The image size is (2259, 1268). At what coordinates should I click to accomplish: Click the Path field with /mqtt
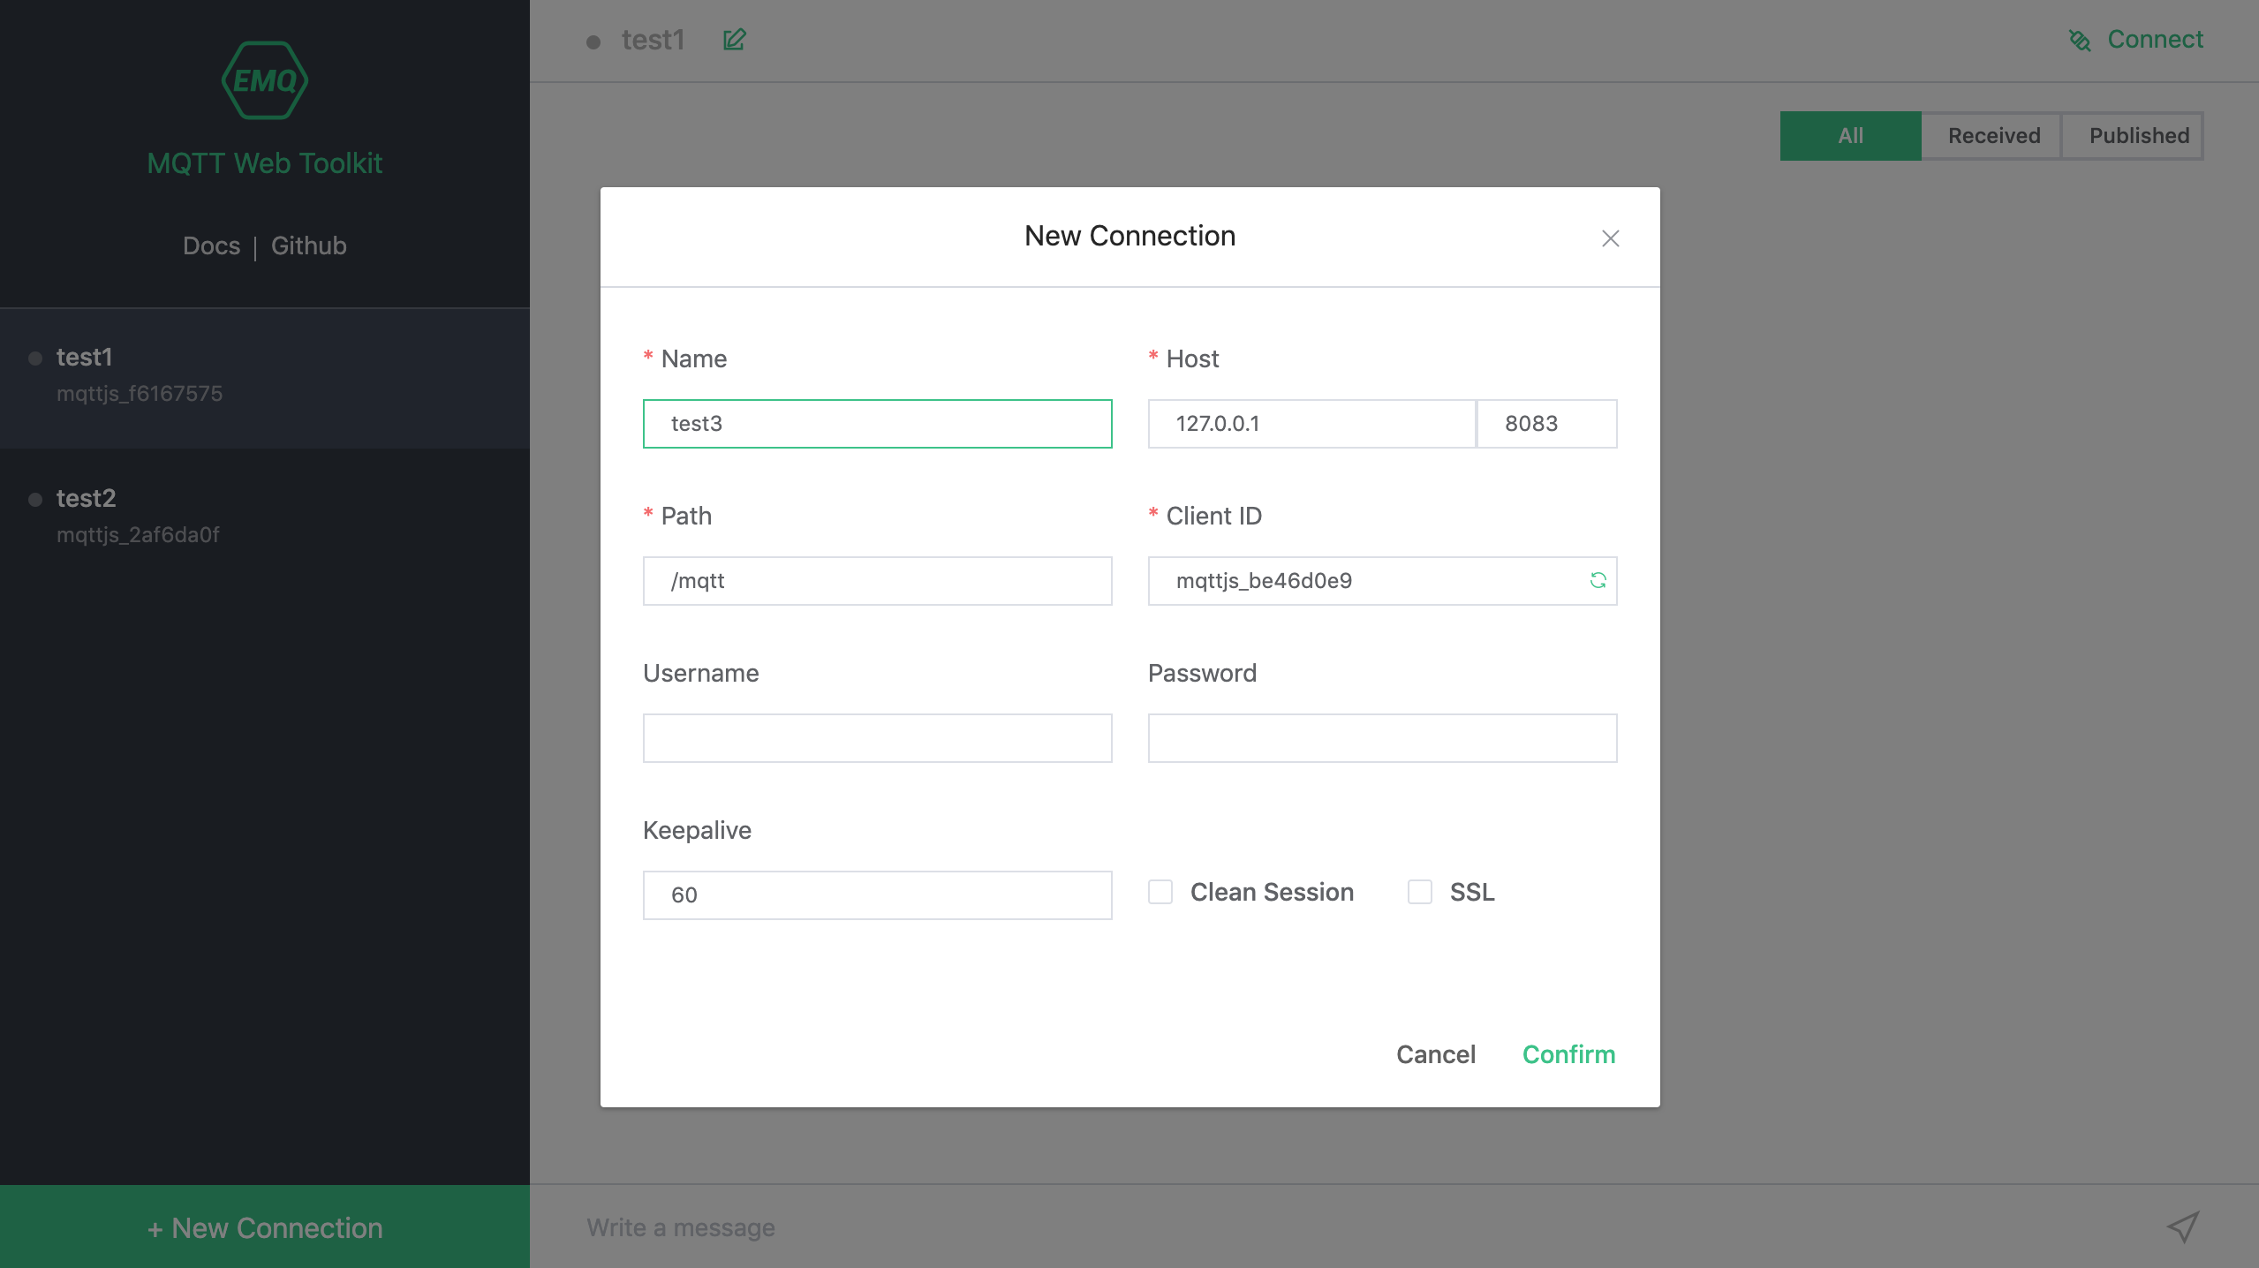coord(877,581)
